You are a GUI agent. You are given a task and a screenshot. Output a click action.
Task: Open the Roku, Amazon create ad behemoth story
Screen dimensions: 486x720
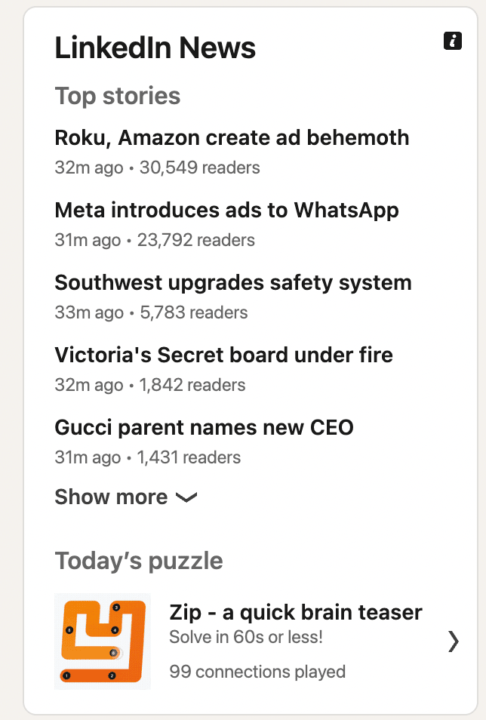pyautogui.click(x=232, y=138)
